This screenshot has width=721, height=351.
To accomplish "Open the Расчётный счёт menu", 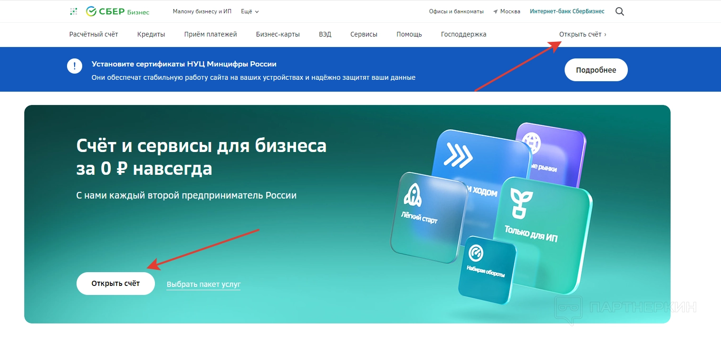I will (94, 34).
